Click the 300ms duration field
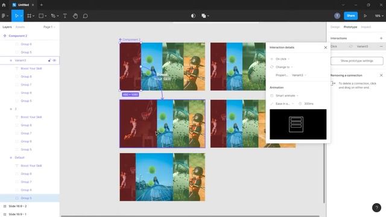This screenshot has width=386, height=217. point(309,104)
